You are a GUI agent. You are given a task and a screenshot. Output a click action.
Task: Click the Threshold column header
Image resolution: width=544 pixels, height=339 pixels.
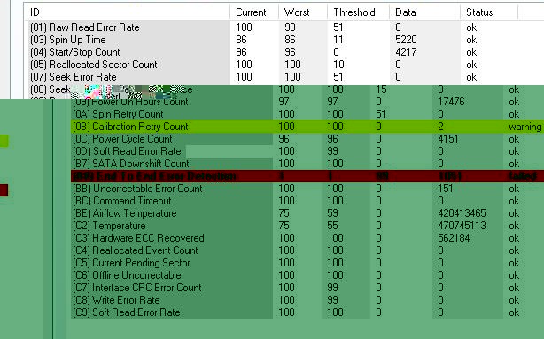coord(359,12)
